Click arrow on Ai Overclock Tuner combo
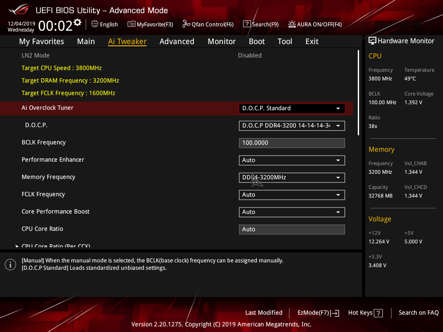Screen dimensions: 443x332 coord(338,109)
